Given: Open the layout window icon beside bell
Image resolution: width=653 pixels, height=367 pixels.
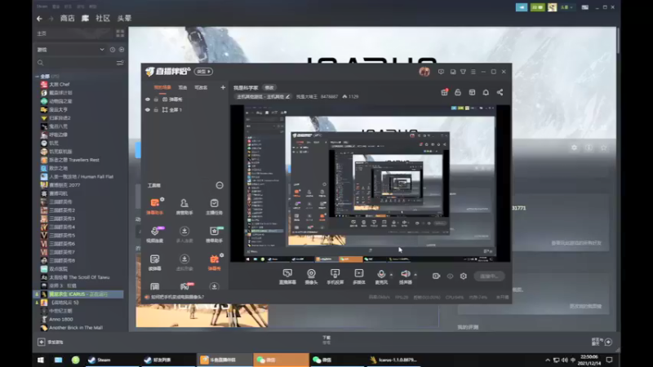Looking at the screenshot, I should pos(472,92).
